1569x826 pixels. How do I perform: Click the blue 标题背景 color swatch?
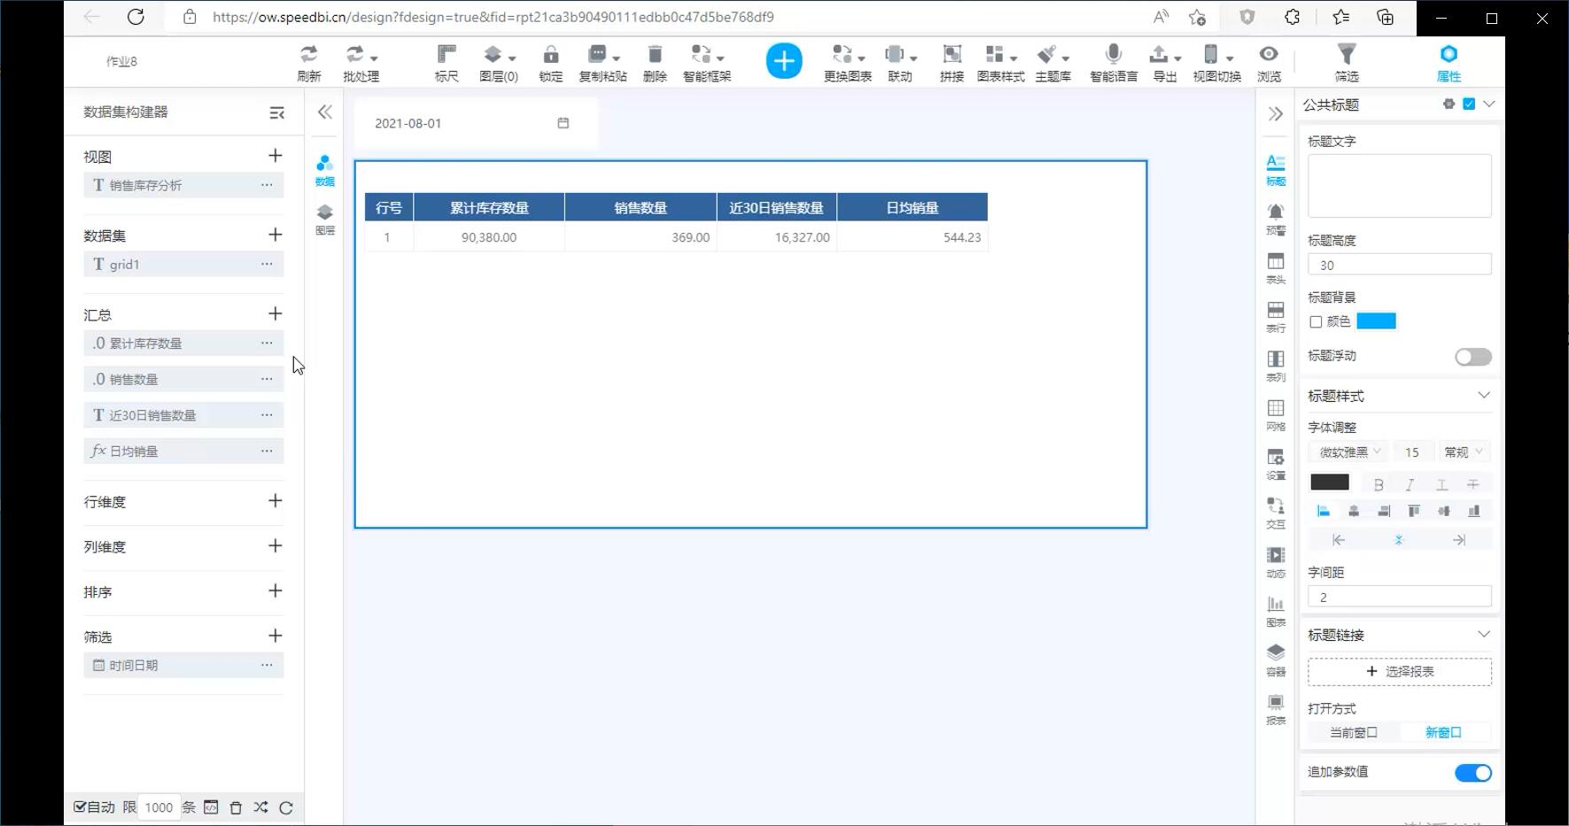pos(1376,321)
